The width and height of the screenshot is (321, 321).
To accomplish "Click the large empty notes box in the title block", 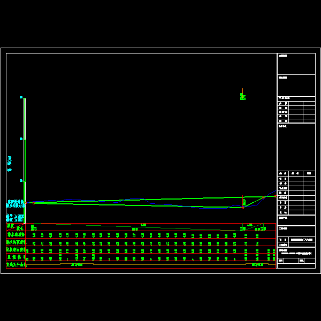I will [296, 147].
